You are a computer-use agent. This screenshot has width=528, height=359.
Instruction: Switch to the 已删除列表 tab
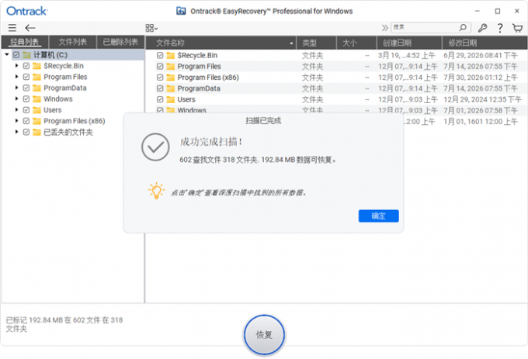point(120,42)
